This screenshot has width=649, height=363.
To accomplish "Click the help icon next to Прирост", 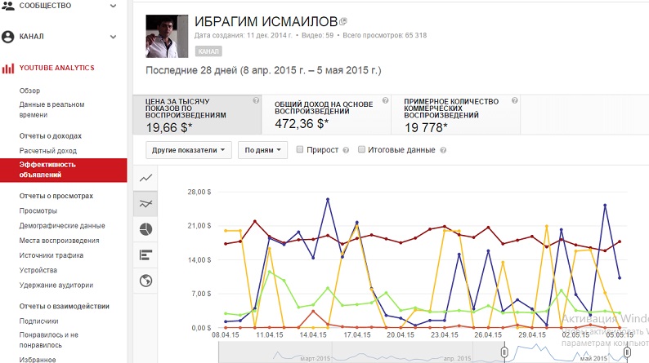I will coord(346,150).
